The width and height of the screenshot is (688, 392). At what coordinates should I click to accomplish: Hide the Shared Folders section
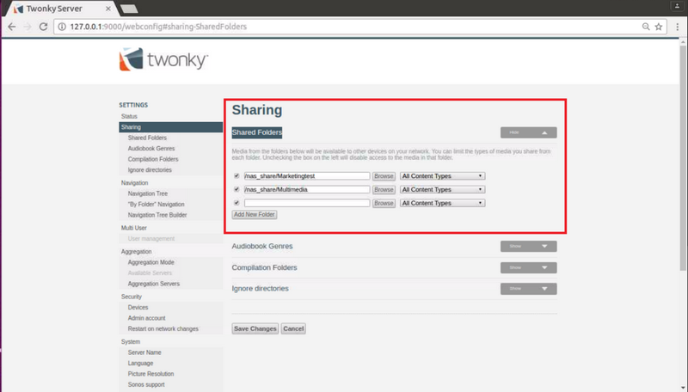tap(529, 132)
